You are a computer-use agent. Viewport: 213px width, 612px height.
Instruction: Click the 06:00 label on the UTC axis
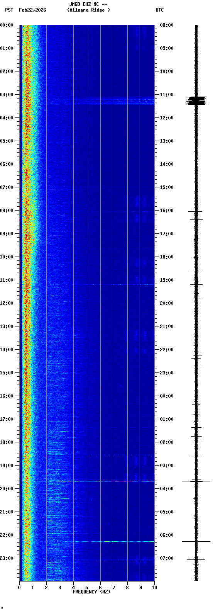tap(167, 535)
